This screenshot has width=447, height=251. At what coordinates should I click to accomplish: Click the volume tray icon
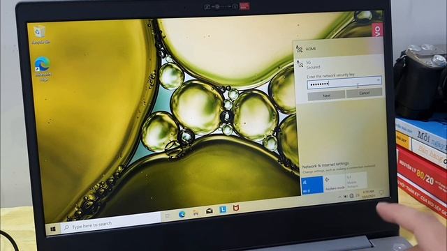(x=357, y=195)
